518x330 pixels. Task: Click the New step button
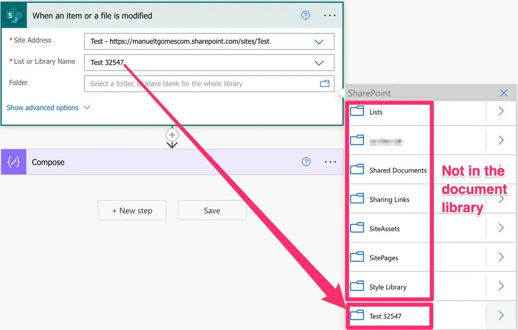tap(132, 211)
